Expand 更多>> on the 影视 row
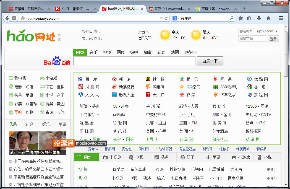 [x=272, y=178]
